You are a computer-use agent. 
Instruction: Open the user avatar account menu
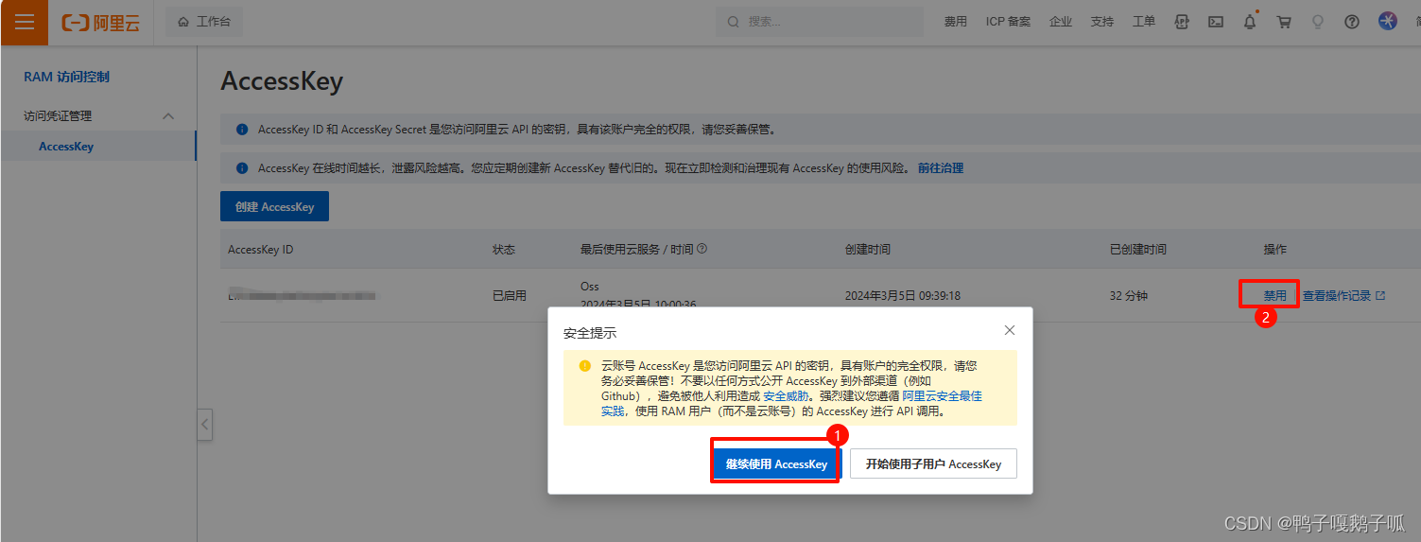(x=1387, y=22)
